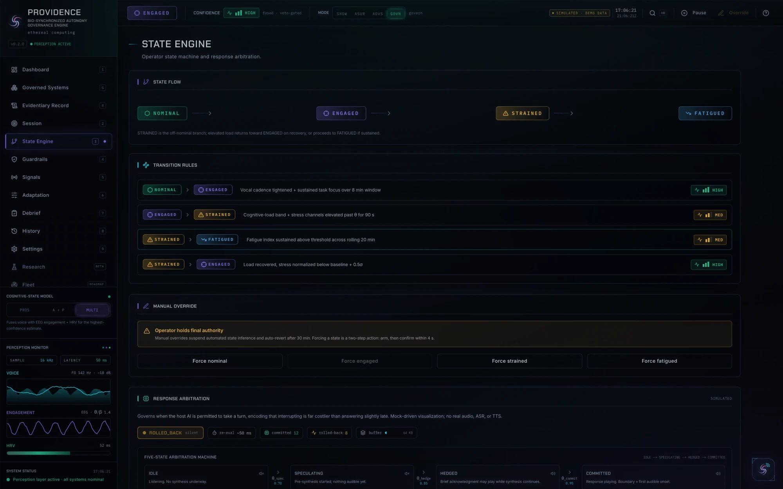Screen dimensions: 783x489
Task: Open the Guardrails section
Action: [x=58, y=159]
